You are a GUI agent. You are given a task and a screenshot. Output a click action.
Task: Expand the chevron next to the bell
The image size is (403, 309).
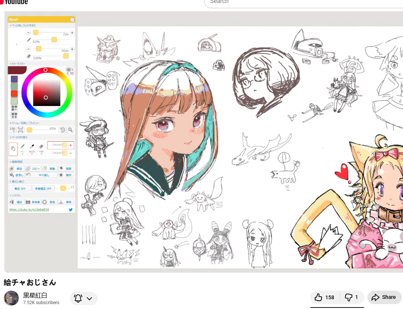(x=89, y=299)
